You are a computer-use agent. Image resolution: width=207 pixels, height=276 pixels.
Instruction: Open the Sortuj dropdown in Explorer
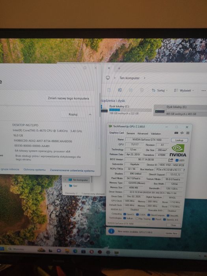tap(160, 90)
